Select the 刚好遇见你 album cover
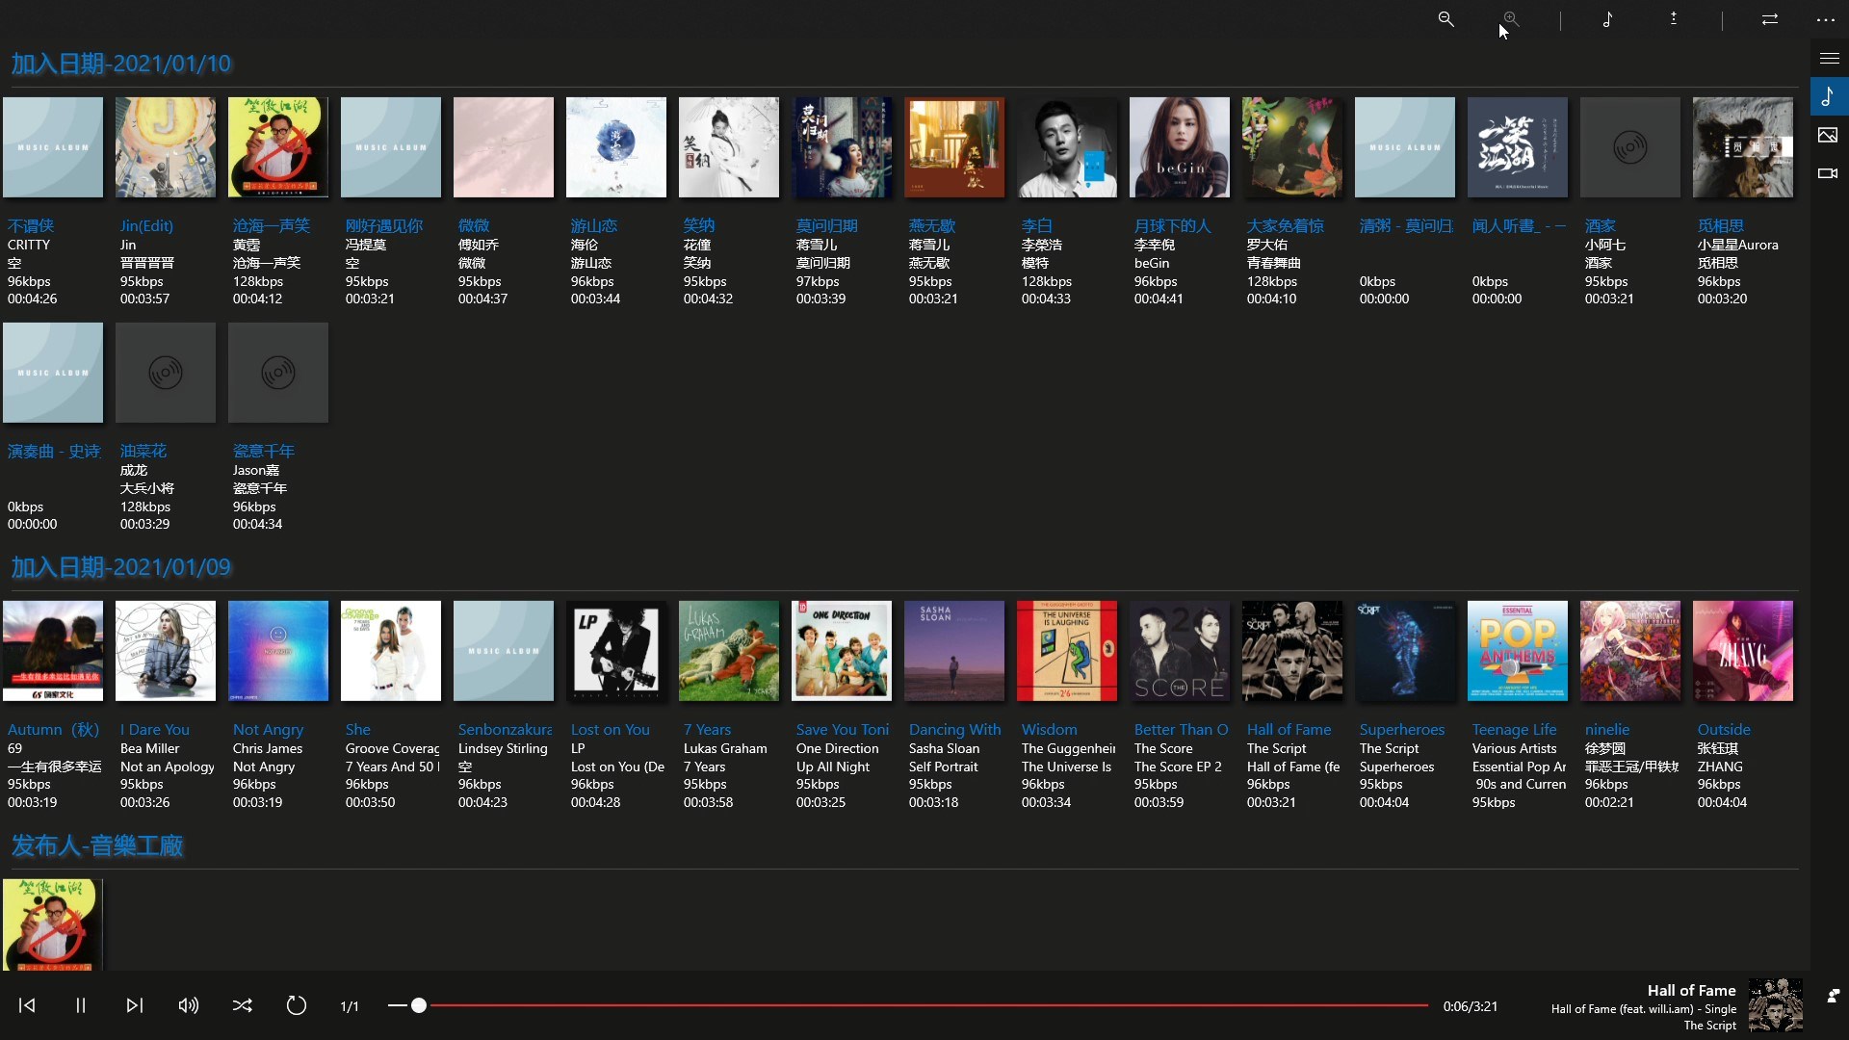Screen dimensions: 1849x1040 click(391, 147)
